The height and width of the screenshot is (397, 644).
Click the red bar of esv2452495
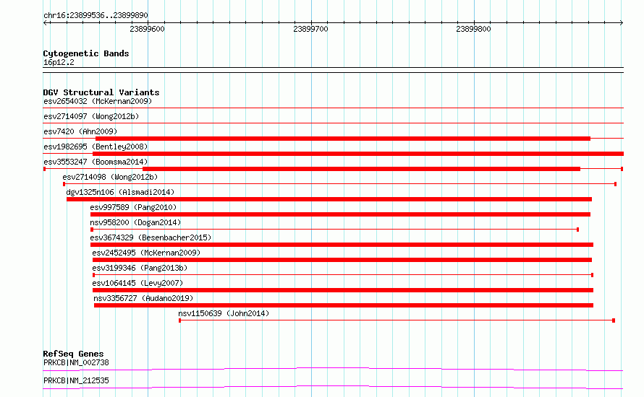[342, 260]
